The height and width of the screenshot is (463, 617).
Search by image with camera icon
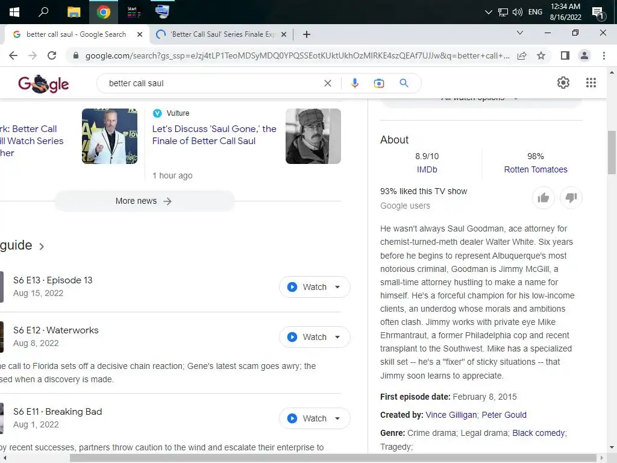coord(379,83)
